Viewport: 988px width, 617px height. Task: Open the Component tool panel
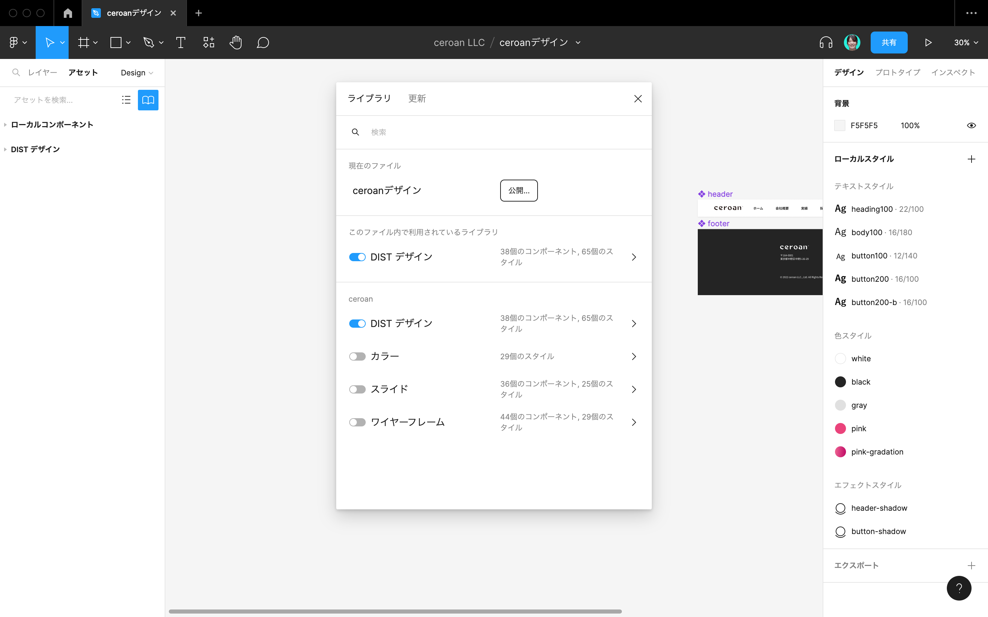click(209, 43)
